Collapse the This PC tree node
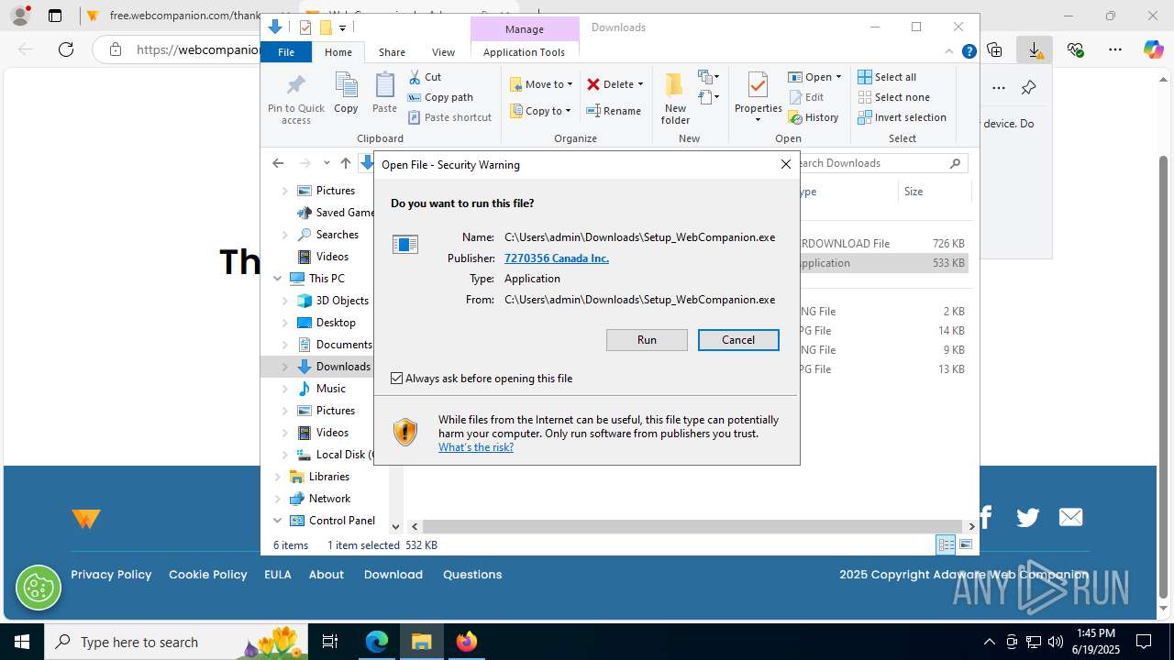The width and height of the screenshot is (1174, 660). [x=278, y=279]
